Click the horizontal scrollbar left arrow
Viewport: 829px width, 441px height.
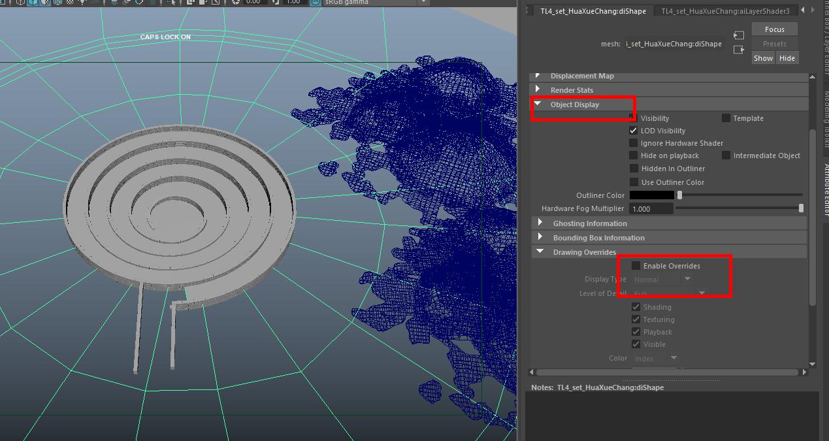[x=532, y=372]
